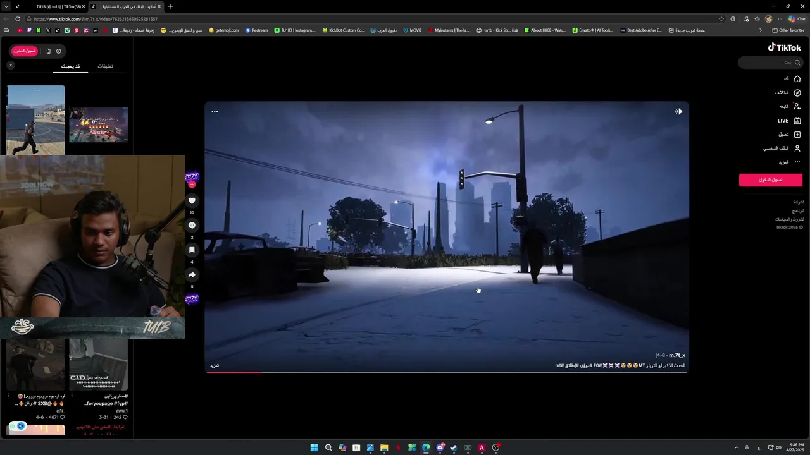
Task: Click the #foryoupage #fyp caption text
Action: click(106, 403)
